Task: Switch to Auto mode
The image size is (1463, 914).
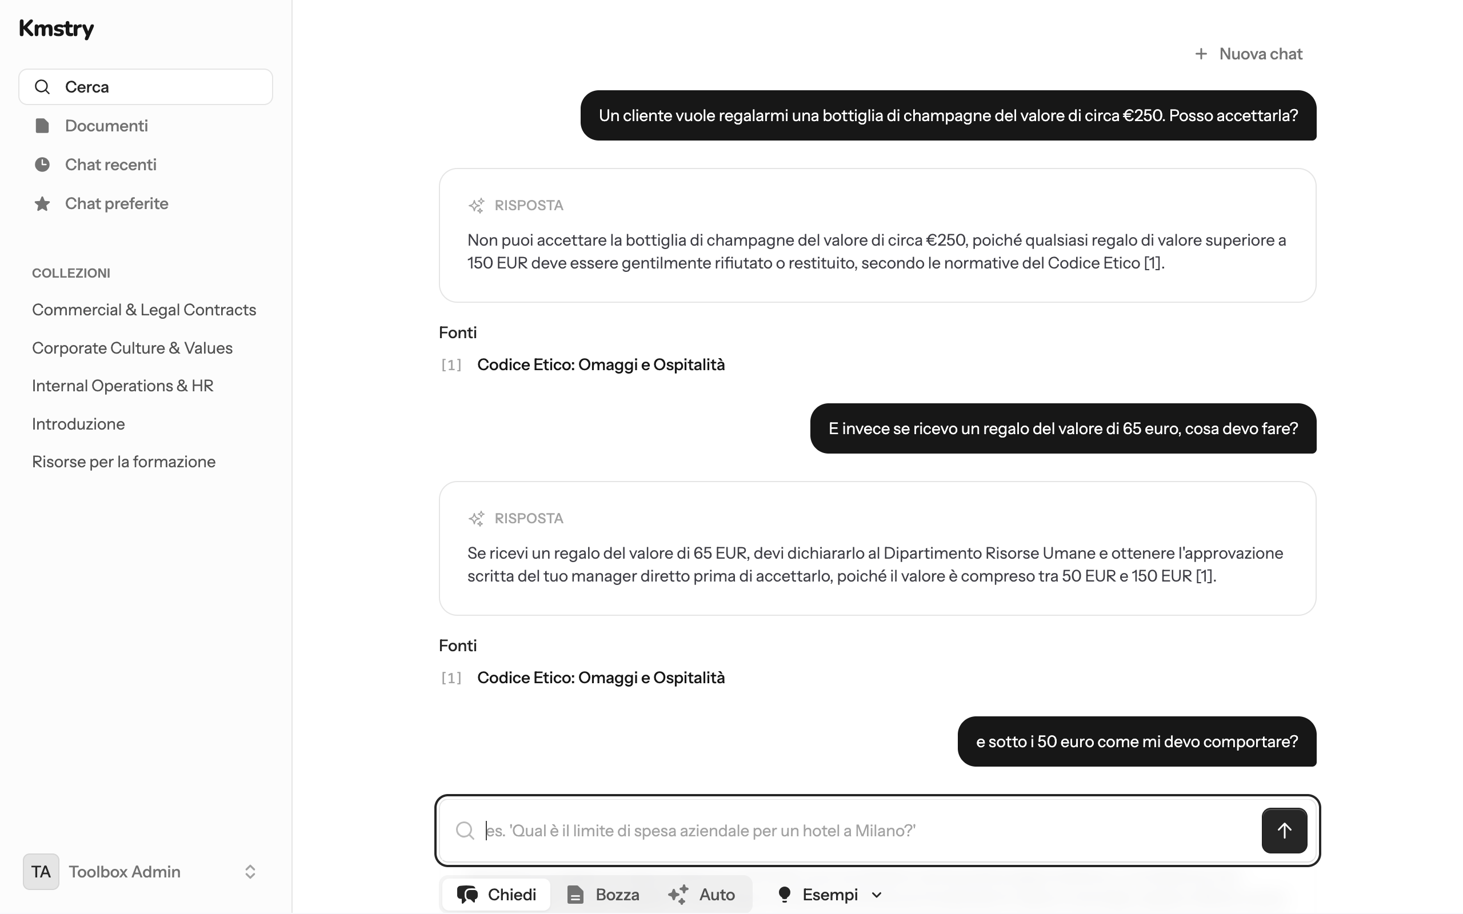Action: coord(701,895)
